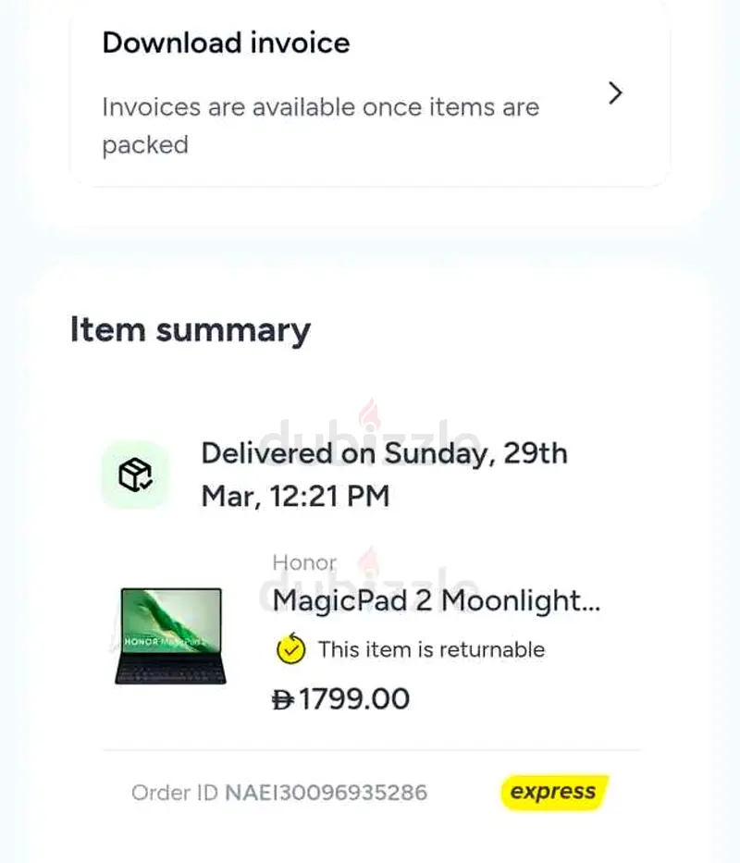Open the Download invoice chevron arrow
740x863 pixels.
point(615,93)
